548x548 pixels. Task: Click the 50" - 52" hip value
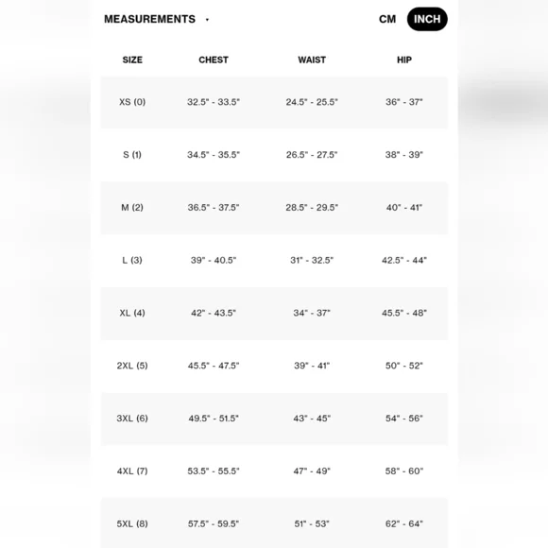[x=404, y=366]
